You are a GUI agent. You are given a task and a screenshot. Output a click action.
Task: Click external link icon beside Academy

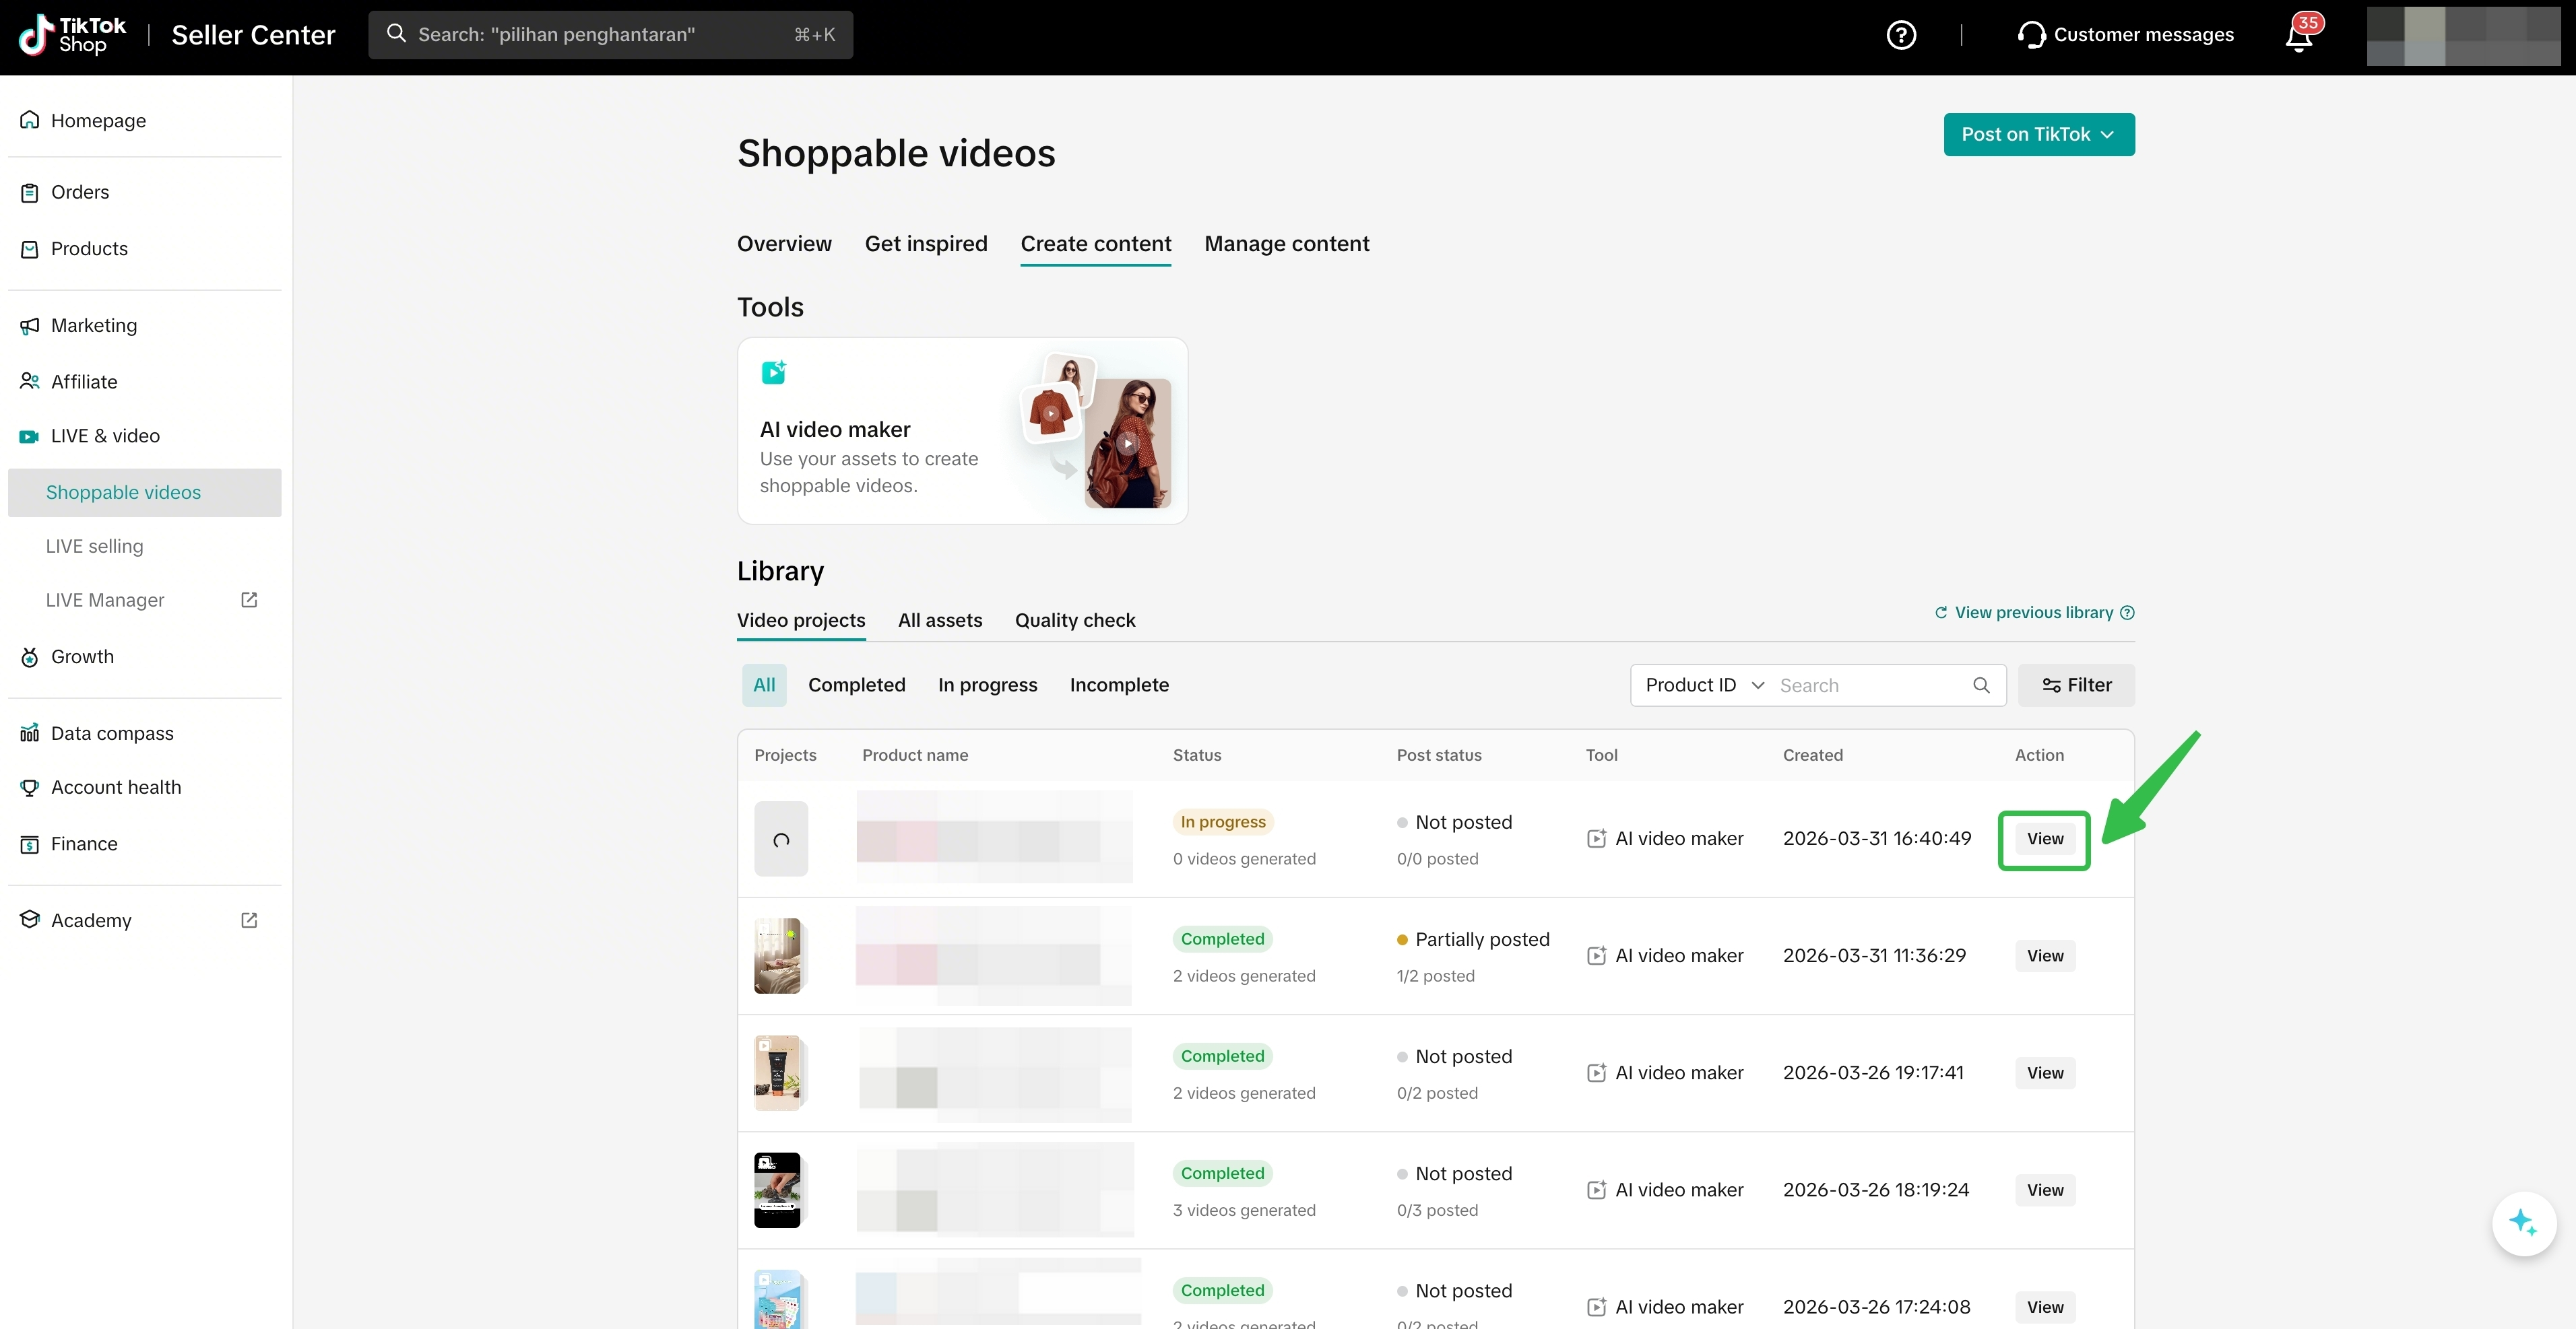[249, 920]
